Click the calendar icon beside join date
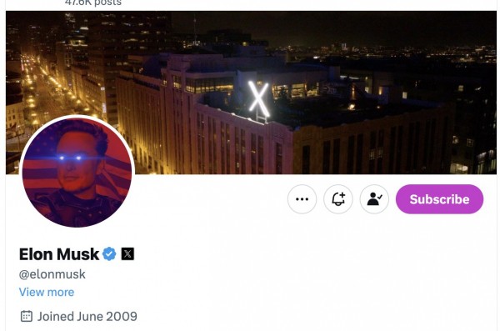This screenshot has width=500, height=331. (26, 316)
